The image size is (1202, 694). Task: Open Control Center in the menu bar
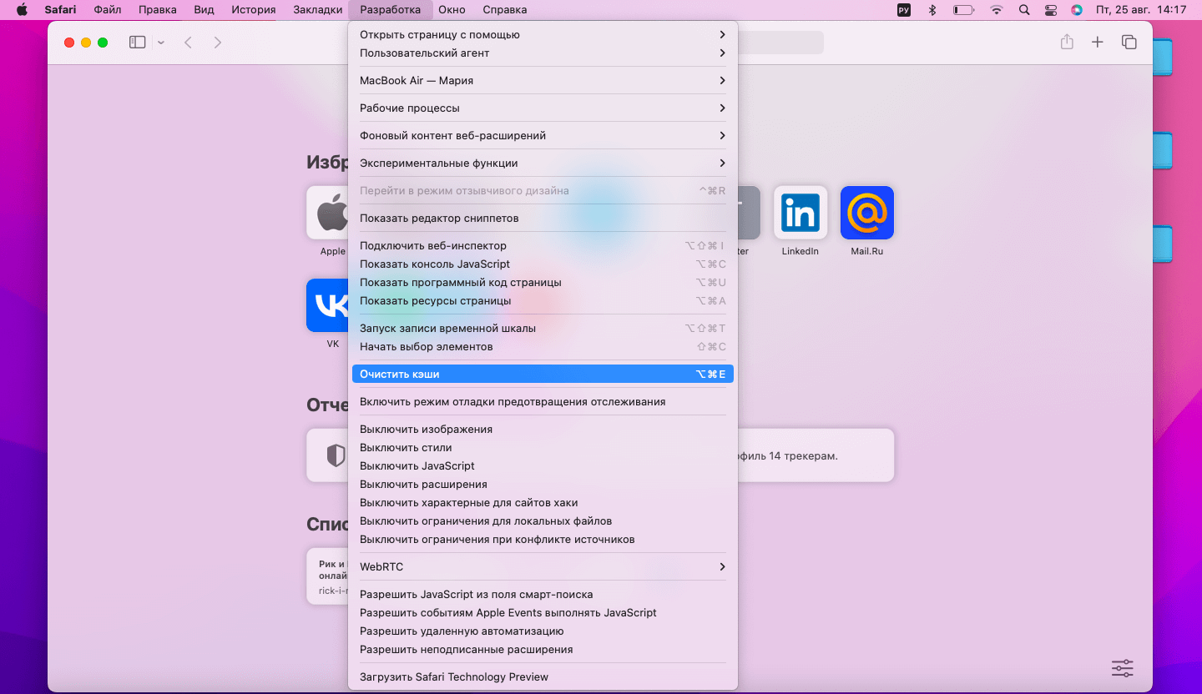[1051, 10]
